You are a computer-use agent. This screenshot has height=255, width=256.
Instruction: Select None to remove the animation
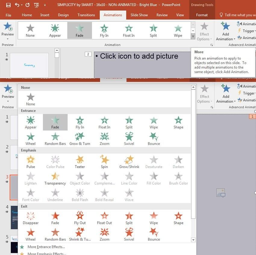(30, 98)
